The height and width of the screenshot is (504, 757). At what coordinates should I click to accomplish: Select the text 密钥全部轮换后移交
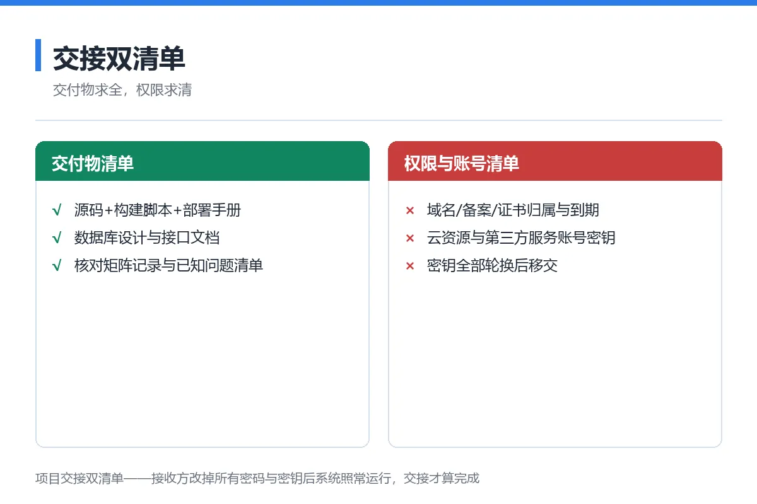point(493,266)
